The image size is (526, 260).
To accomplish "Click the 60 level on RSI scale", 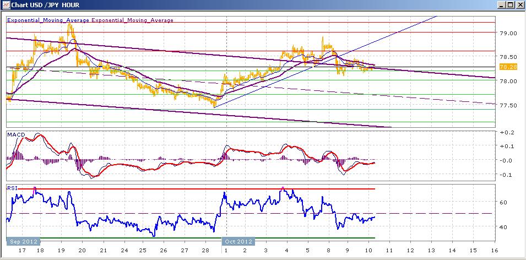I will [x=503, y=203].
